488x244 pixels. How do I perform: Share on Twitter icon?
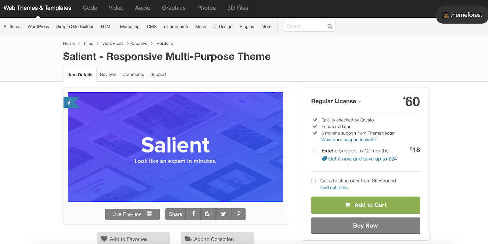pos(223,214)
